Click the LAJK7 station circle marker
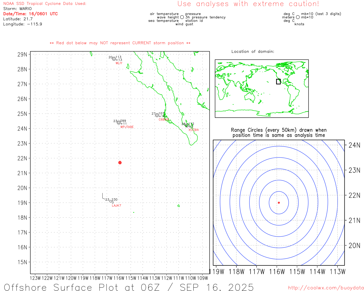The width and height of the screenshot is (364, 291). [x=111, y=201]
